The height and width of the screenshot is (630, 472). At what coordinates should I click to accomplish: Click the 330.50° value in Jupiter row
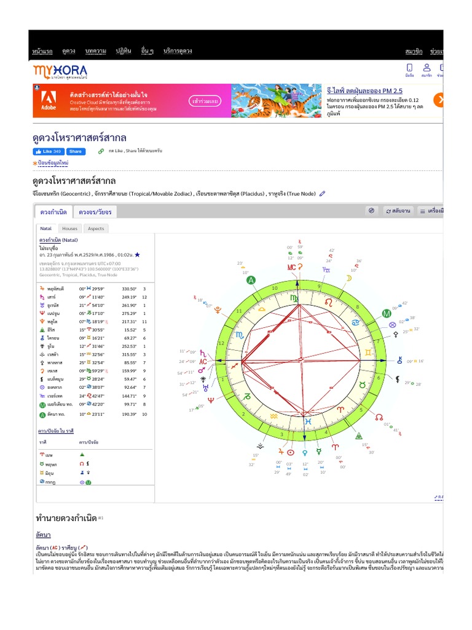[x=129, y=289]
